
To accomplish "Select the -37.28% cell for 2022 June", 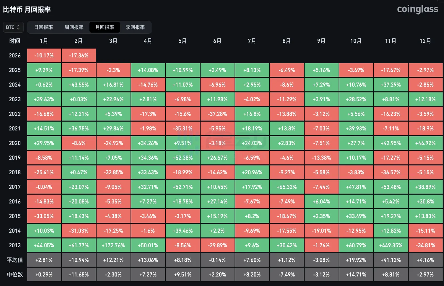I will [x=217, y=114].
